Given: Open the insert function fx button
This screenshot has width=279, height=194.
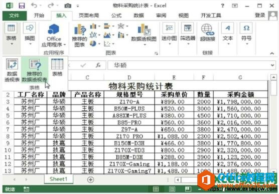Looking at the screenshot, I should pos(98,65).
